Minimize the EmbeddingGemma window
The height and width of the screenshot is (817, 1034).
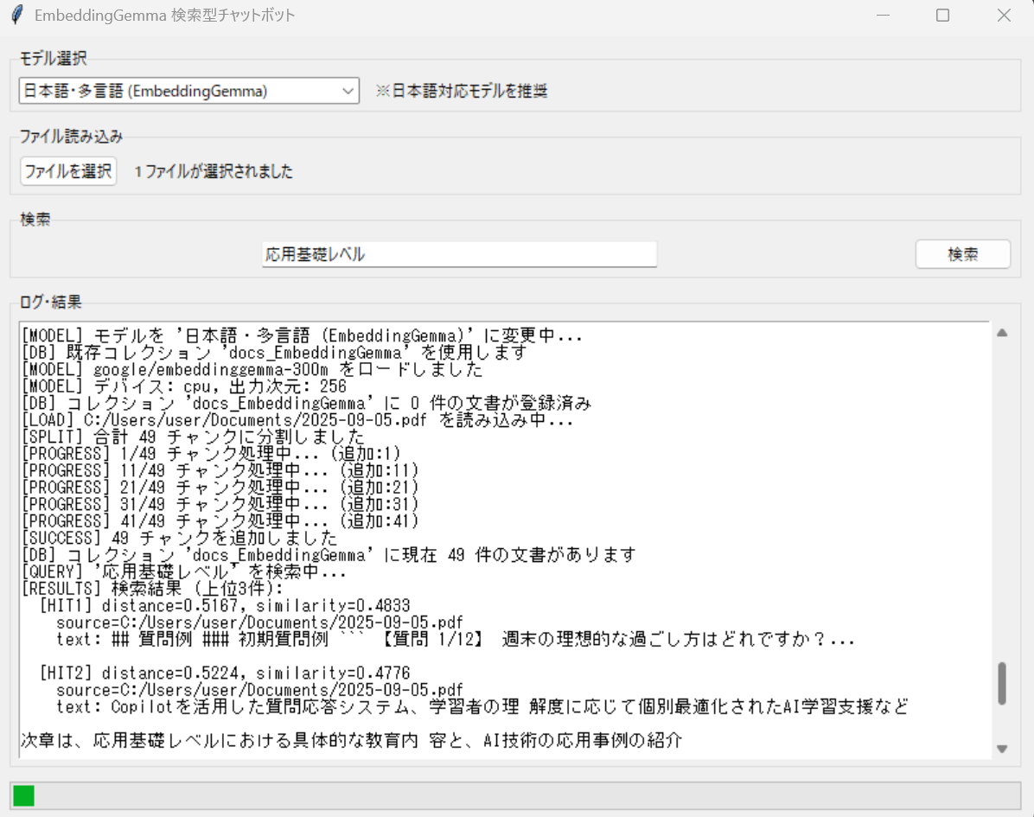click(883, 15)
